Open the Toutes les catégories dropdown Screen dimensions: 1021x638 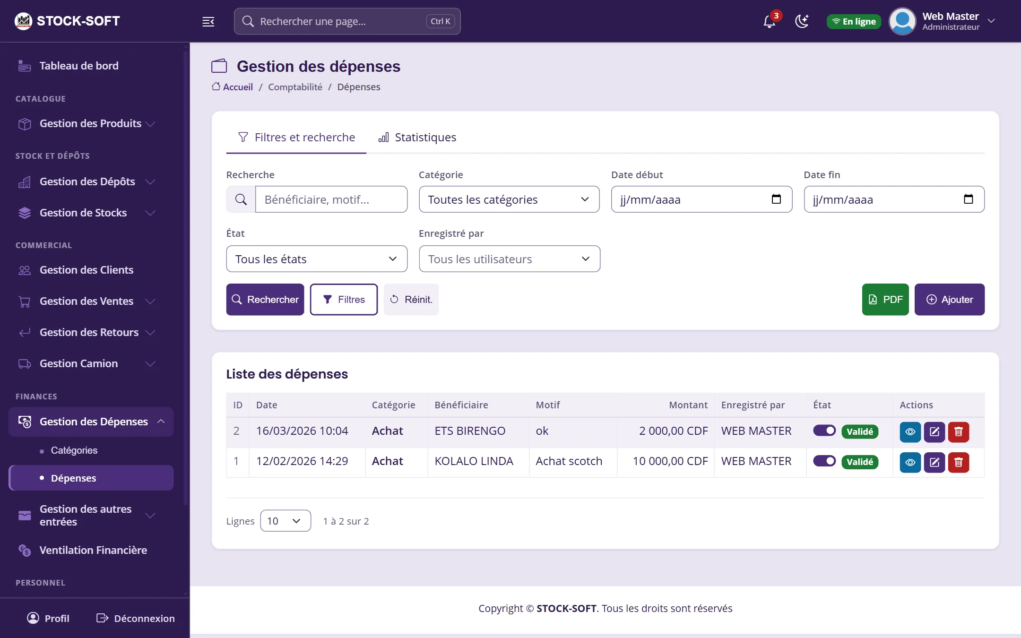pos(509,199)
